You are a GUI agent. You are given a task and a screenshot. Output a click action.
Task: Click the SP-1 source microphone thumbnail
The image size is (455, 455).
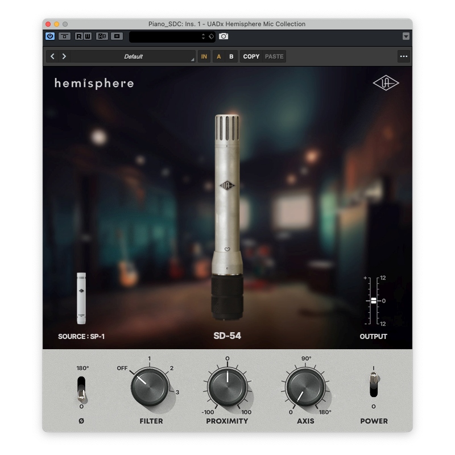tap(81, 298)
